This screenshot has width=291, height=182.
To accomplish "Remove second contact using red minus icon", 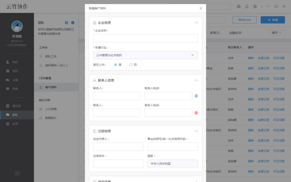I will 196,113.
